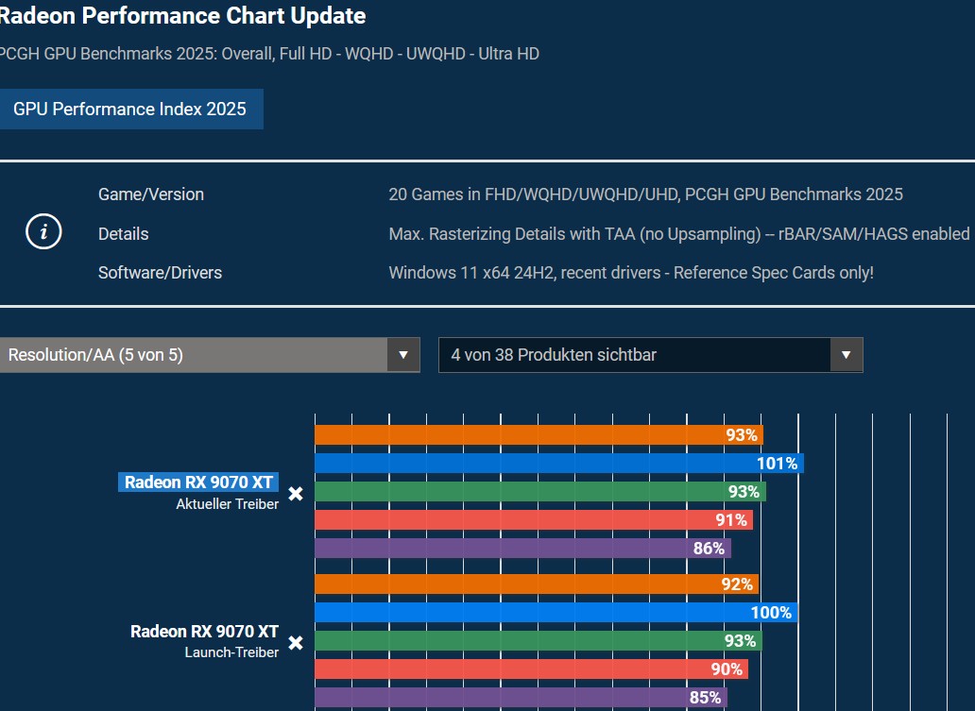Click the Software/Drivers label
975x711 pixels.
pyautogui.click(x=160, y=272)
